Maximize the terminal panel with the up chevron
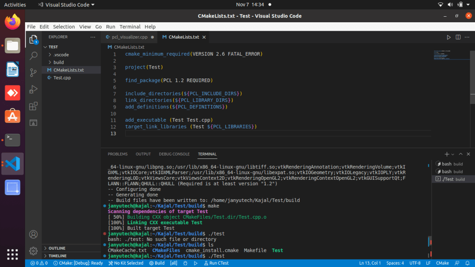 (461, 154)
